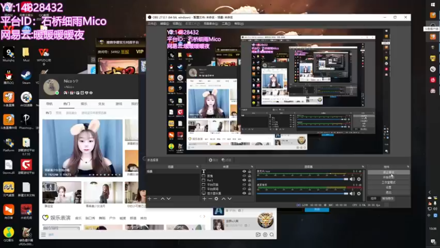Open featured bunny-ears stream thumbnail in YY
The width and height of the screenshot is (440, 248).
coord(82,148)
